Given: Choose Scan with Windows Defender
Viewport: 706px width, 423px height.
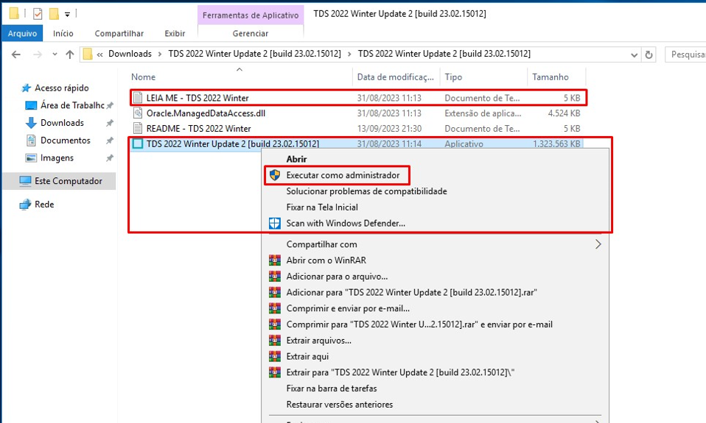Looking at the screenshot, I should [346, 223].
